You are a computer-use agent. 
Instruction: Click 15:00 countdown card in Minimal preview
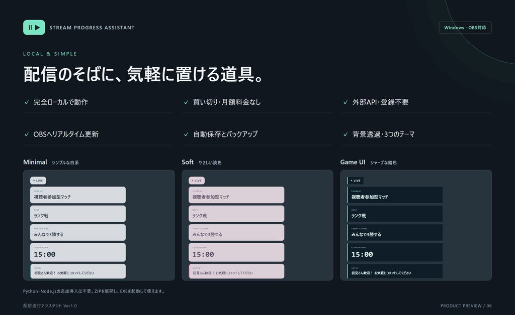tap(78, 252)
